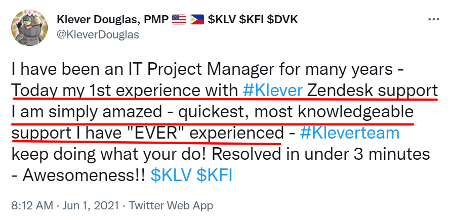Click the US flag emoji in display name

(x=179, y=20)
